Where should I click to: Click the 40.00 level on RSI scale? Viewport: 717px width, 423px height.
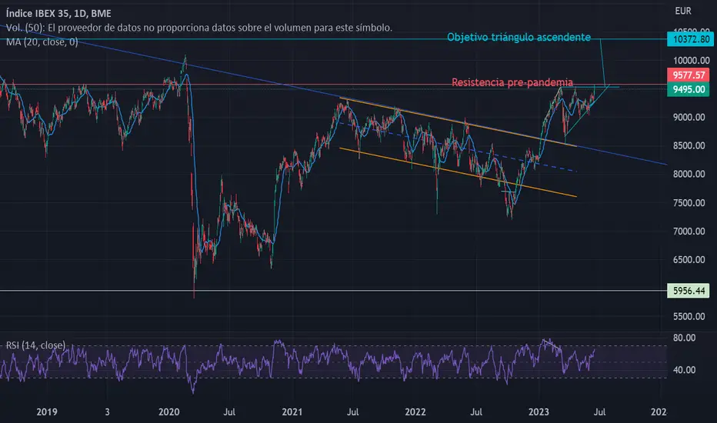point(684,370)
